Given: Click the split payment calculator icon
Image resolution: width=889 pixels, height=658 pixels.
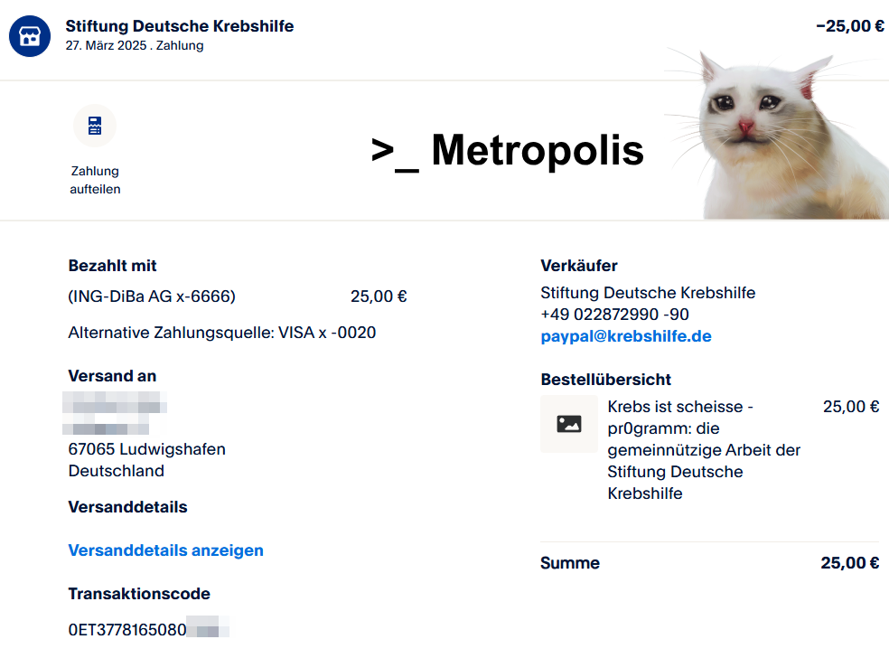Looking at the screenshot, I should pos(95,126).
